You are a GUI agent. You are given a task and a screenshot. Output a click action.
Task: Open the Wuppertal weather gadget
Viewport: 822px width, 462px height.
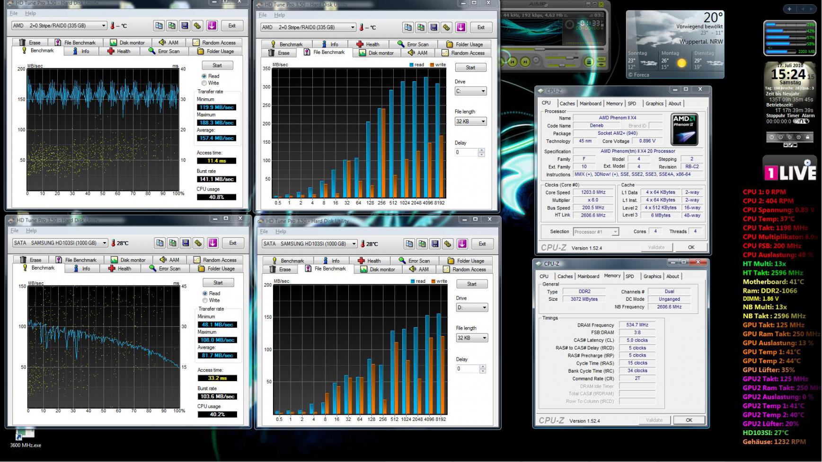coord(675,44)
